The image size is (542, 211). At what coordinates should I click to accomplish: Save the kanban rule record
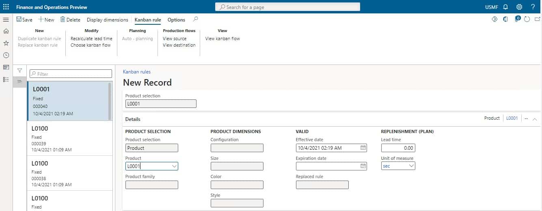(x=24, y=19)
